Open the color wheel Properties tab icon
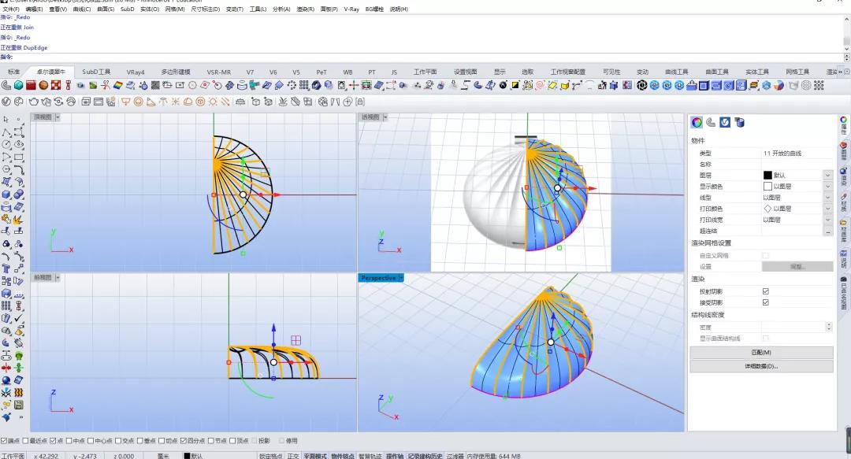The width and height of the screenshot is (851, 459). (x=697, y=123)
